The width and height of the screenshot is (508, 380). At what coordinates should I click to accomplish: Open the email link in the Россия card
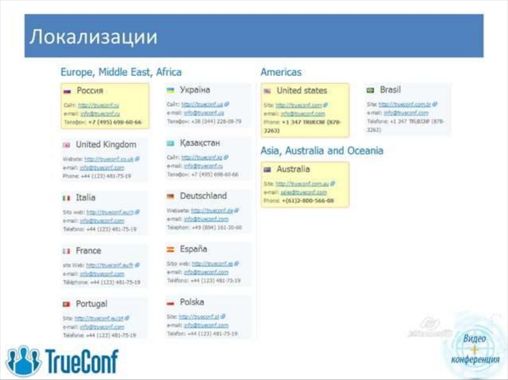coord(100,114)
